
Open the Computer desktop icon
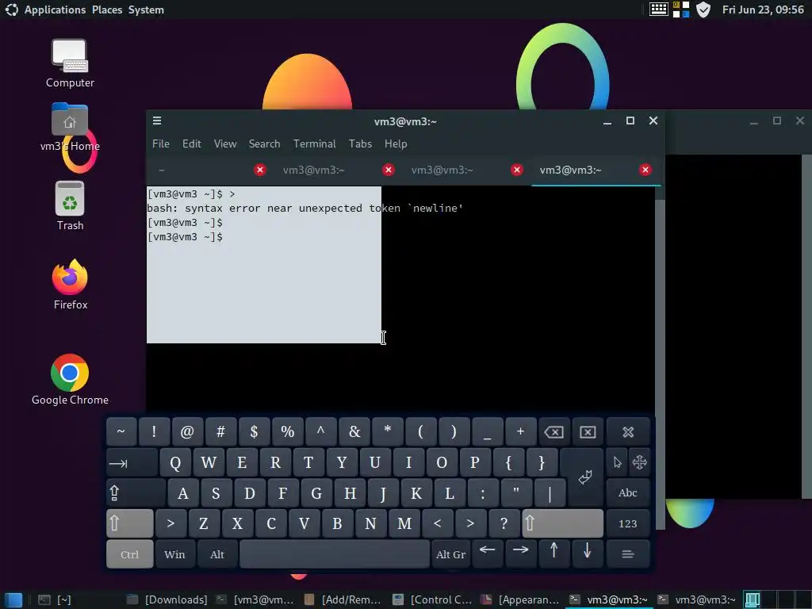click(70, 63)
